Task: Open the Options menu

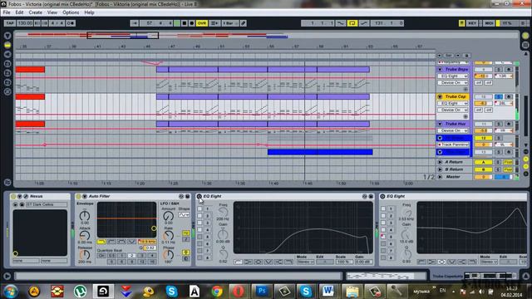Action: [71, 12]
